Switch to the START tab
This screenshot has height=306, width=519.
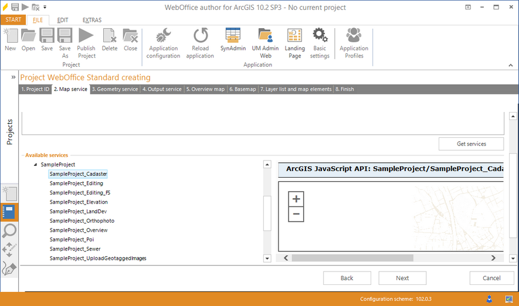13,20
